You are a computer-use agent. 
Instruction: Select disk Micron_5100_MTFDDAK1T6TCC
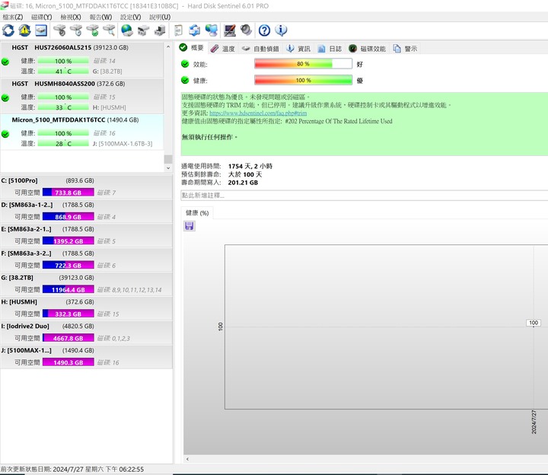(81, 132)
